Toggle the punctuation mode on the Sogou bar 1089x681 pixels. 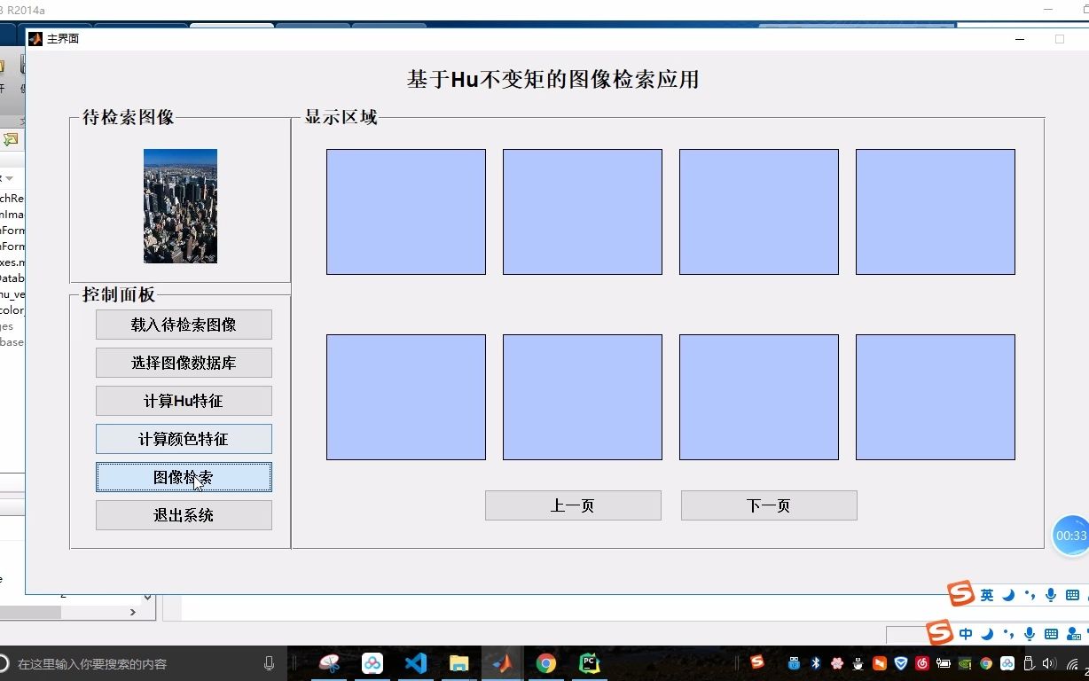(x=1010, y=633)
